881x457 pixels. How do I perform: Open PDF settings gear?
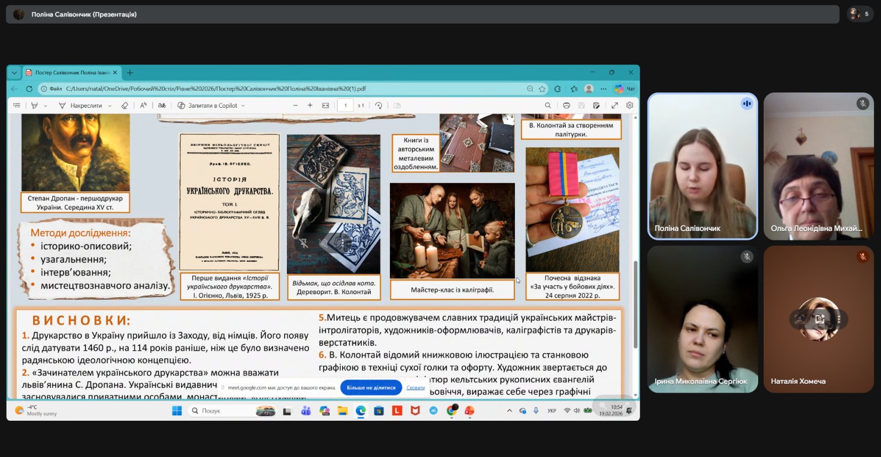tap(630, 106)
